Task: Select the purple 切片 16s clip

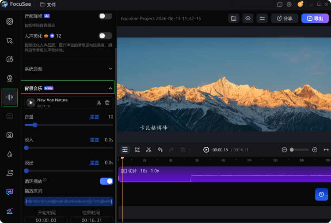Action: tap(224, 175)
